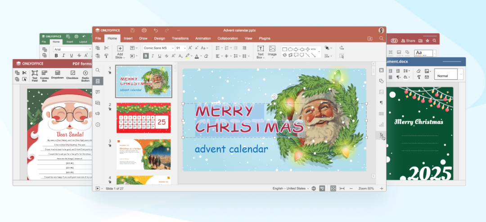The width and height of the screenshot is (486, 222).
Task: Click Fit to width icon in status bar
Action: pyautogui.click(x=342, y=188)
